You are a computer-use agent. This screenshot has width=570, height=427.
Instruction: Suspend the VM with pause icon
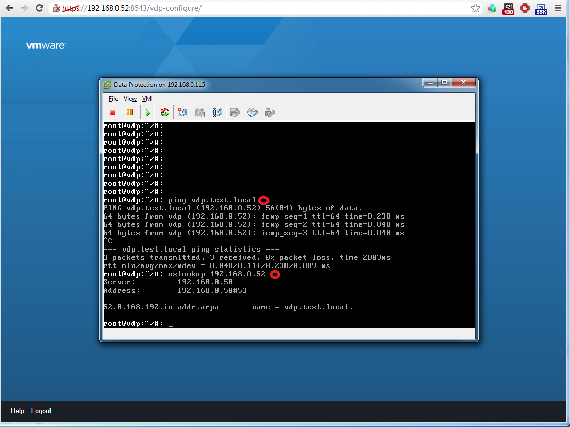click(x=130, y=113)
